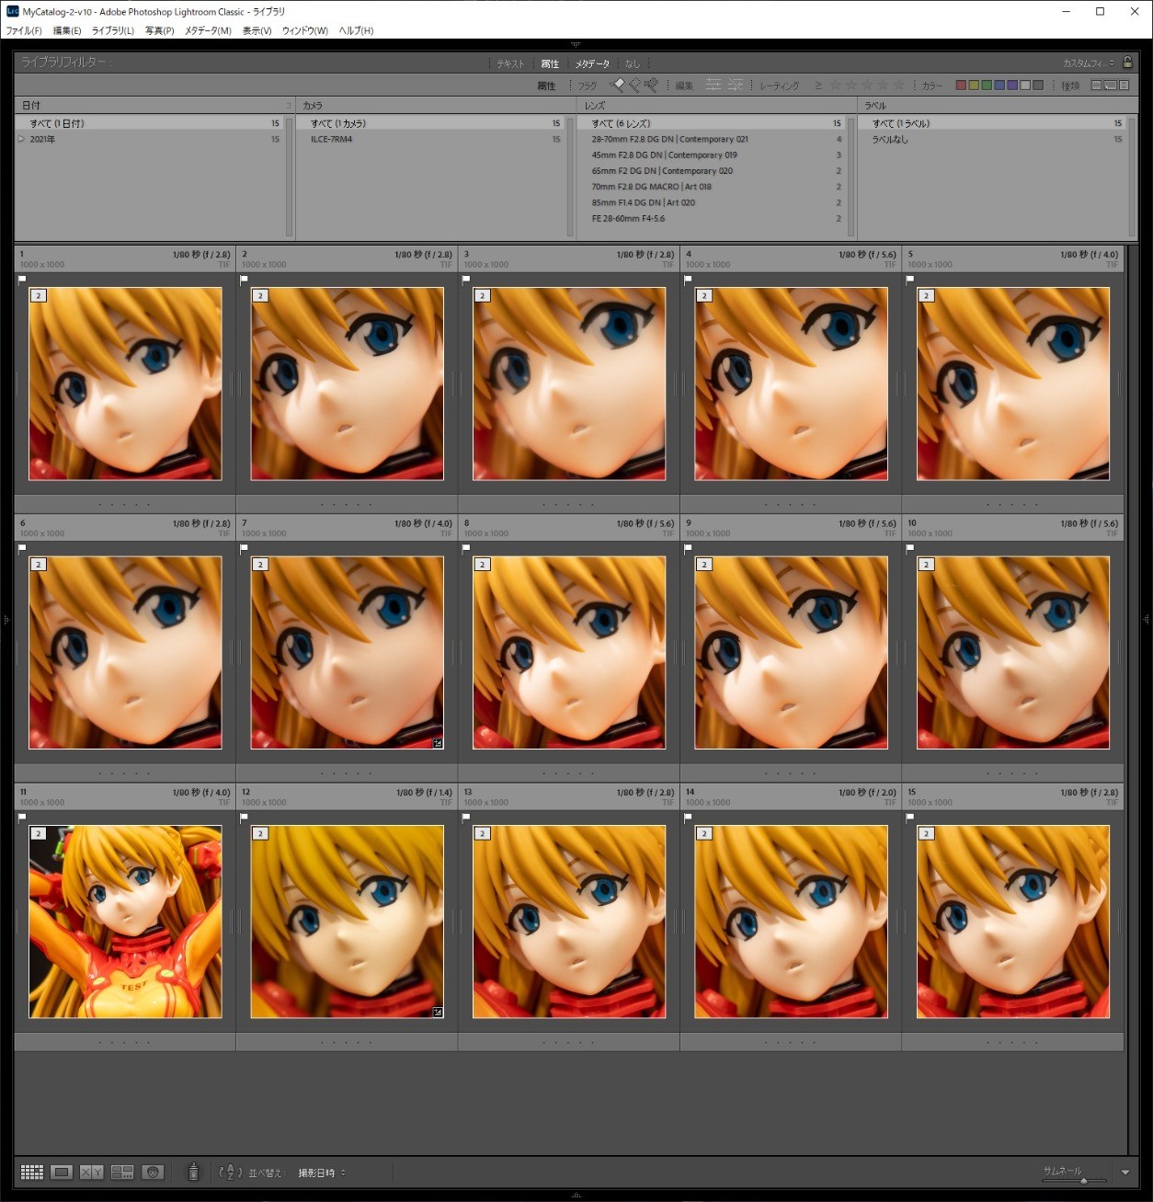Reverse the A-Z sort direction

pyautogui.click(x=230, y=1173)
